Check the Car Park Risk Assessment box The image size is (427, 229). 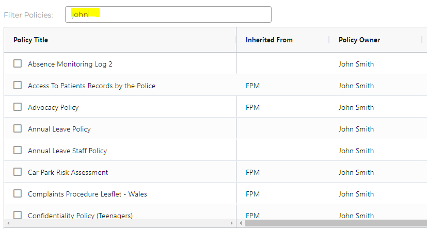point(18,172)
